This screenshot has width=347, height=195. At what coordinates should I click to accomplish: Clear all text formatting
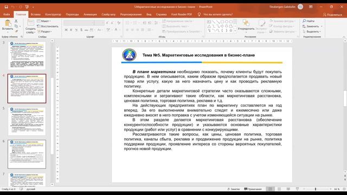coord(119,23)
